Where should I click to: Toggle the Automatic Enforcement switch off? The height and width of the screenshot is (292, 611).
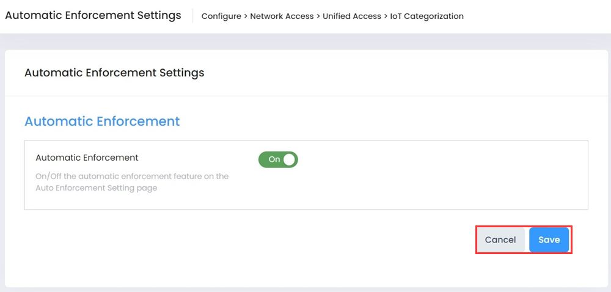(278, 159)
